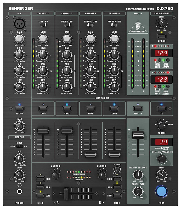Click the CH-2 monitor cue button
Viewport: 181px width, 208px height.
tap(67, 109)
